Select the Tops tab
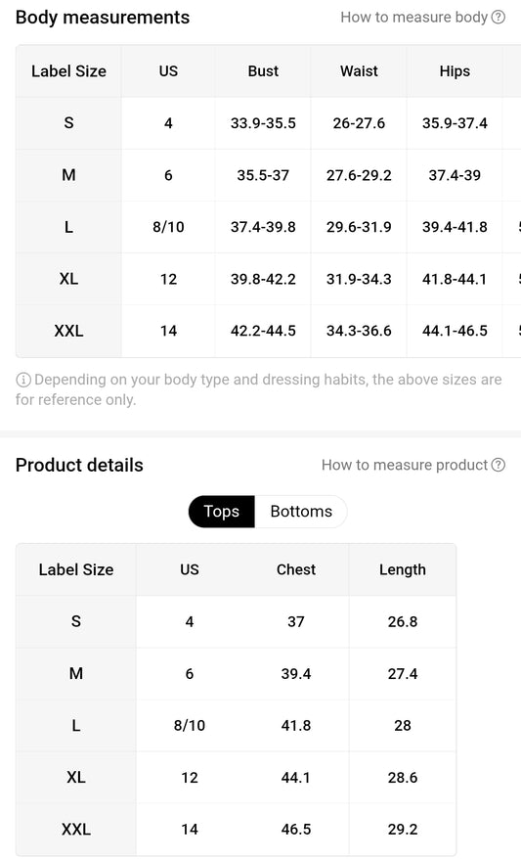 (222, 511)
